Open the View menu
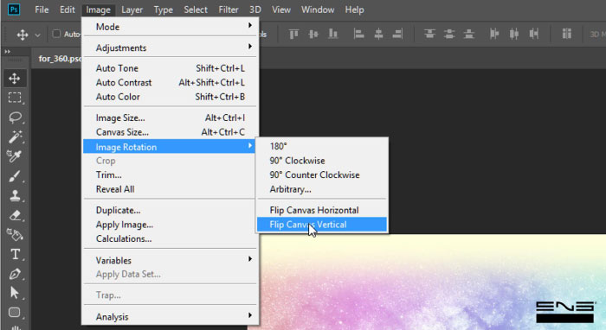Image resolution: width=606 pixels, height=330 pixels. (x=281, y=10)
